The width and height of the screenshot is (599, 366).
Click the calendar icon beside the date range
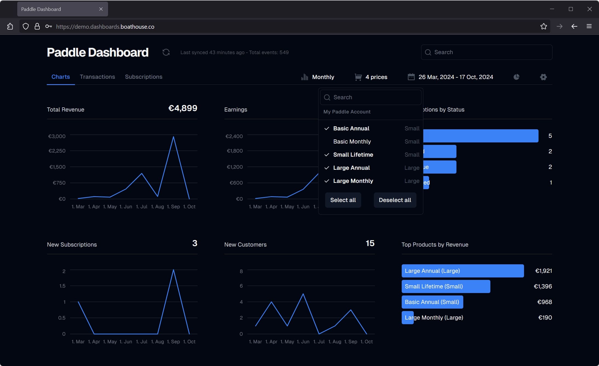tap(411, 77)
